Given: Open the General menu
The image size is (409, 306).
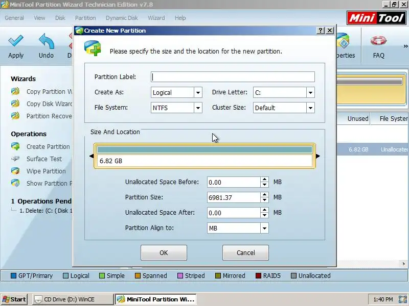Looking at the screenshot, I should 14,18.
